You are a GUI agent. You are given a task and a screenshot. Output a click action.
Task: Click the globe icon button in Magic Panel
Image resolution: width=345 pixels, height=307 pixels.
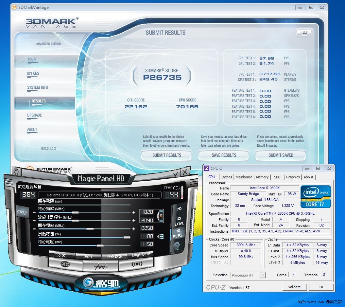[x=65, y=264]
